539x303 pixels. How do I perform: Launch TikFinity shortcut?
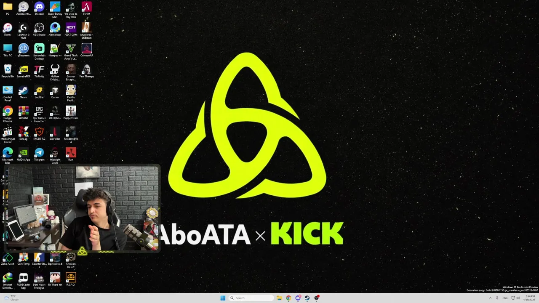tap(39, 71)
